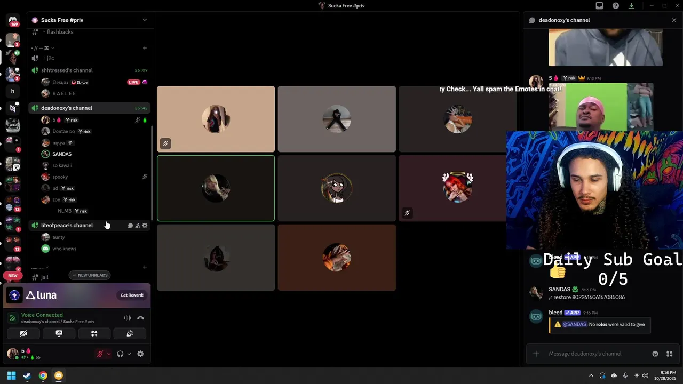The width and height of the screenshot is (683, 384).
Task: Watch the LIVE stream badge by Besyaj
Action: click(133, 82)
